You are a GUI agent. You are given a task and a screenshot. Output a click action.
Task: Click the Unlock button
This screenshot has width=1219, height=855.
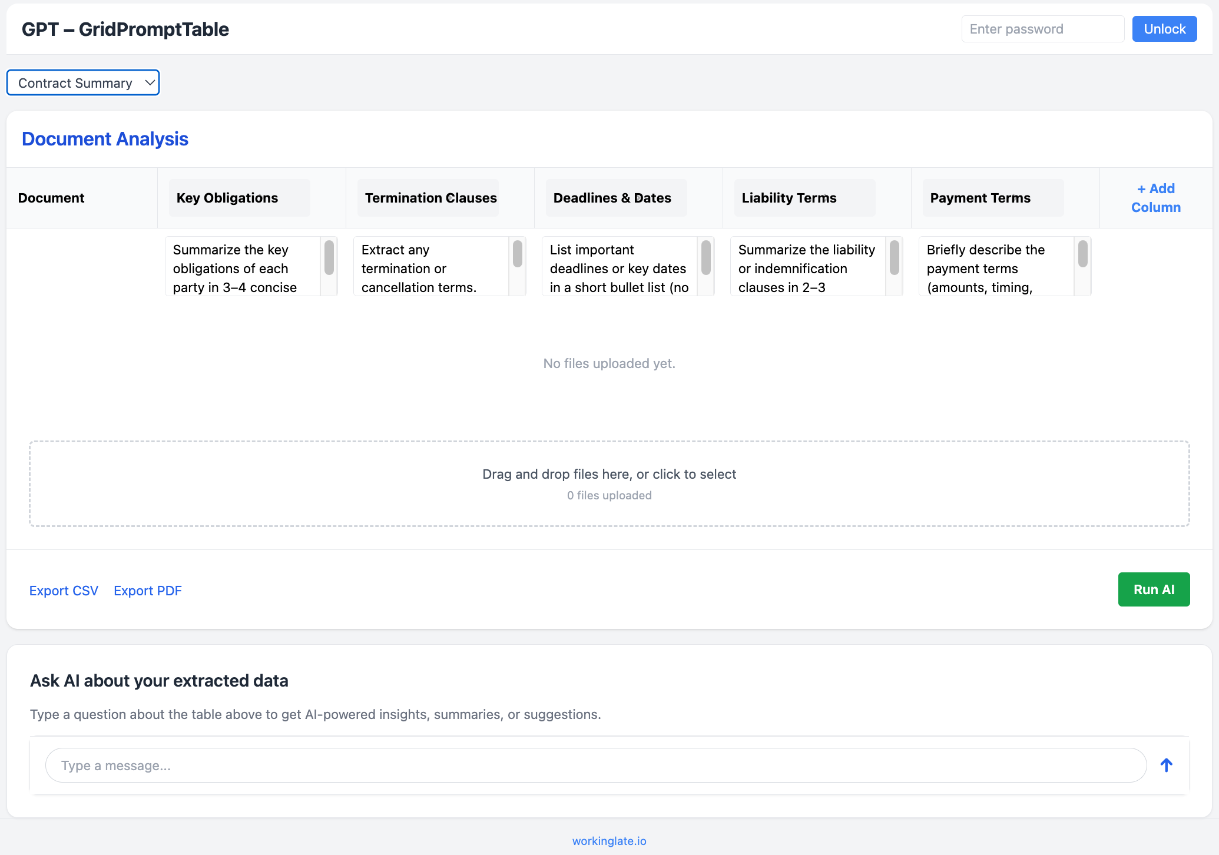coord(1164,29)
